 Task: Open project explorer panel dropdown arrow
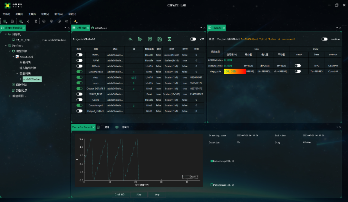coord(65,28)
